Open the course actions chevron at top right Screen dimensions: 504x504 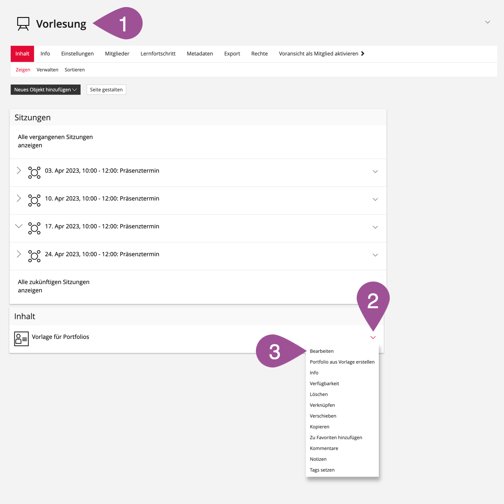(487, 22)
